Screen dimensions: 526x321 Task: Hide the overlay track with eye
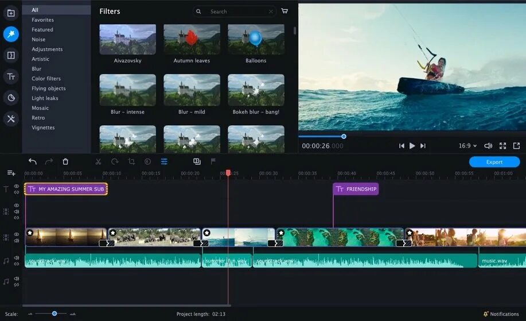(17, 205)
